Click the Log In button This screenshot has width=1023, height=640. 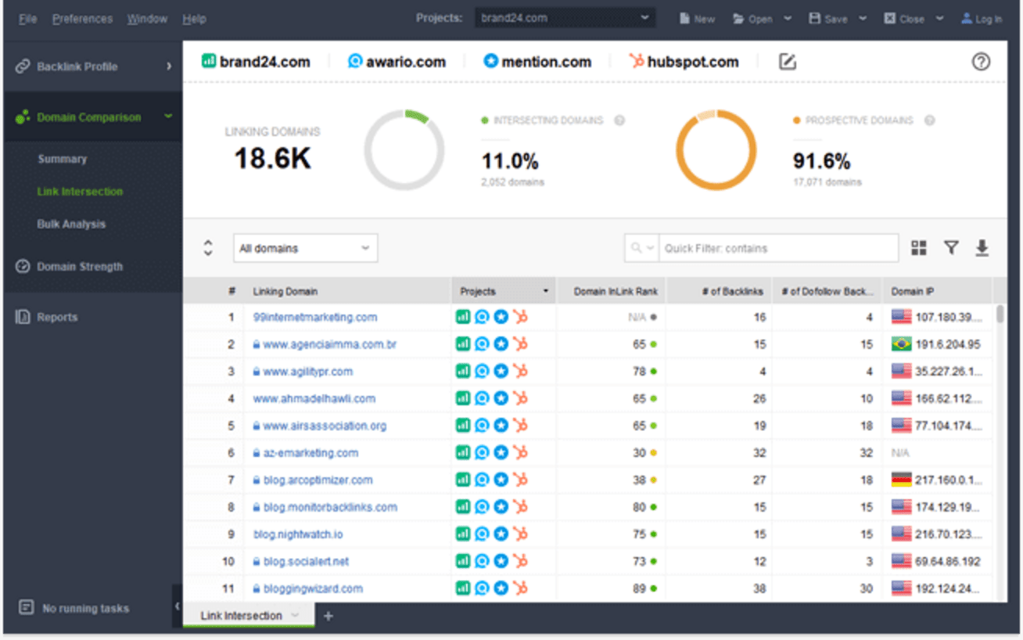click(x=982, y=19)
